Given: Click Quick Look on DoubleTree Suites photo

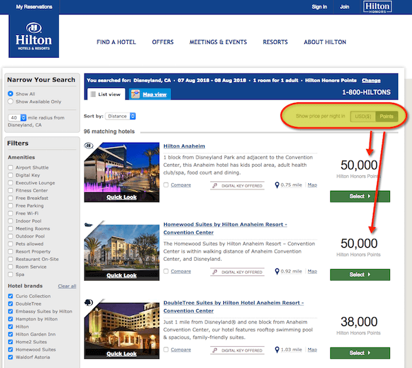Looking at the screenshot, I should 122,354.
